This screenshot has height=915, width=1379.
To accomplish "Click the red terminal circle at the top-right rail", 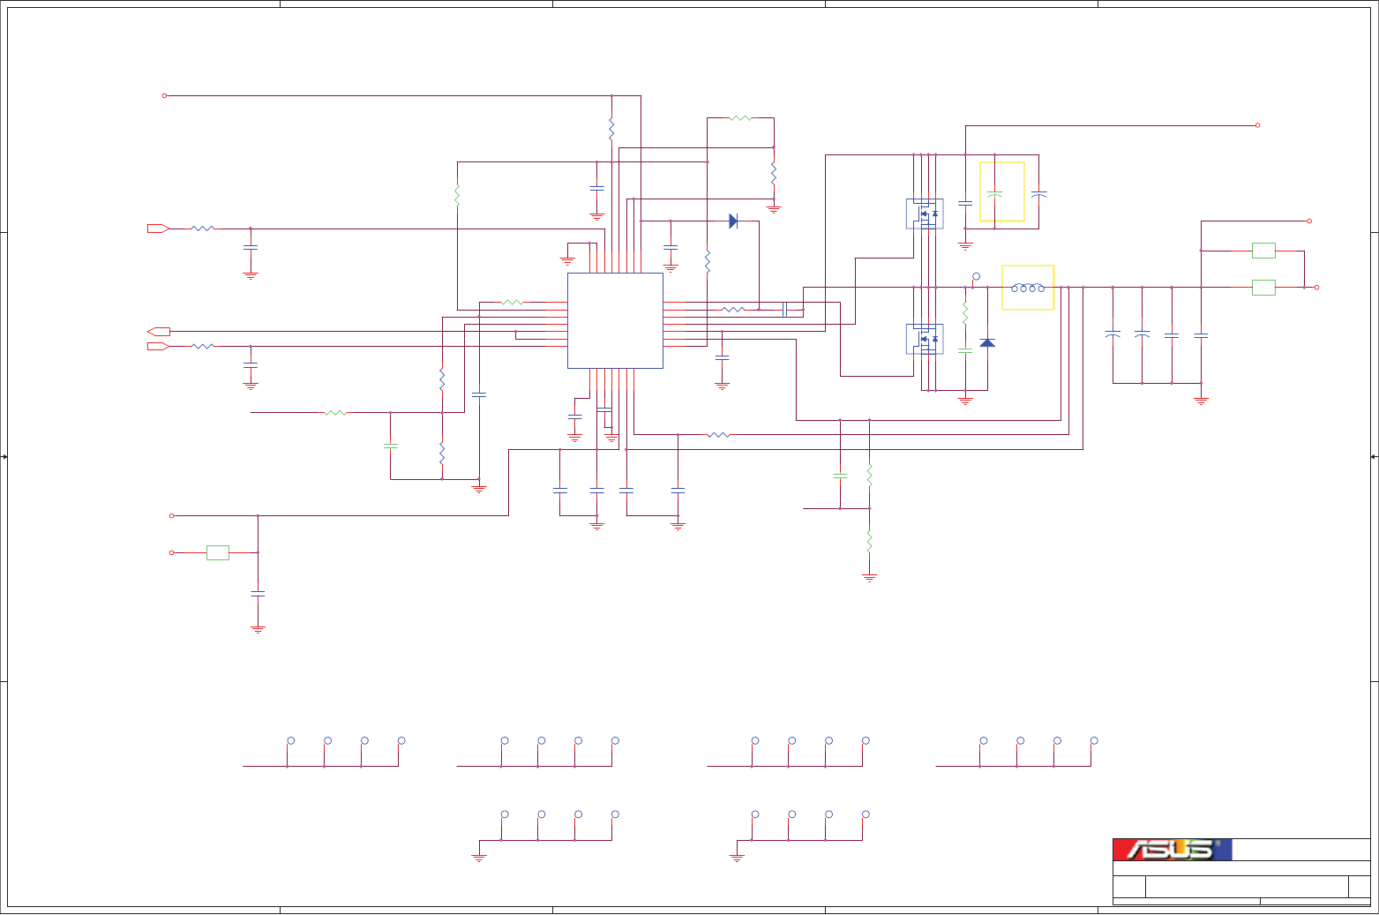I will (1258, 125).
